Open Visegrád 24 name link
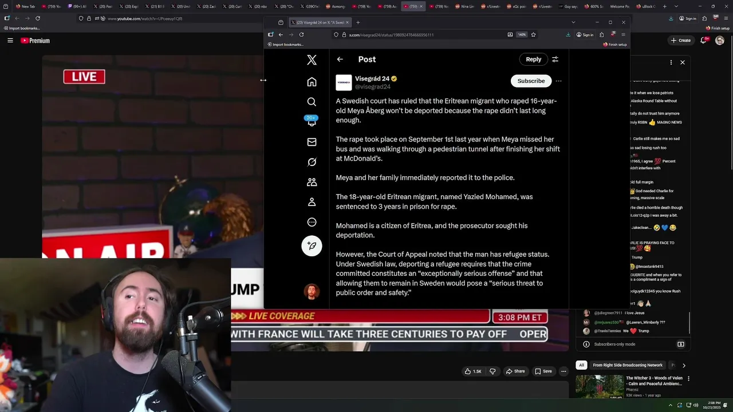The width and height of the screenshot is (733, 412). point(372,79)
